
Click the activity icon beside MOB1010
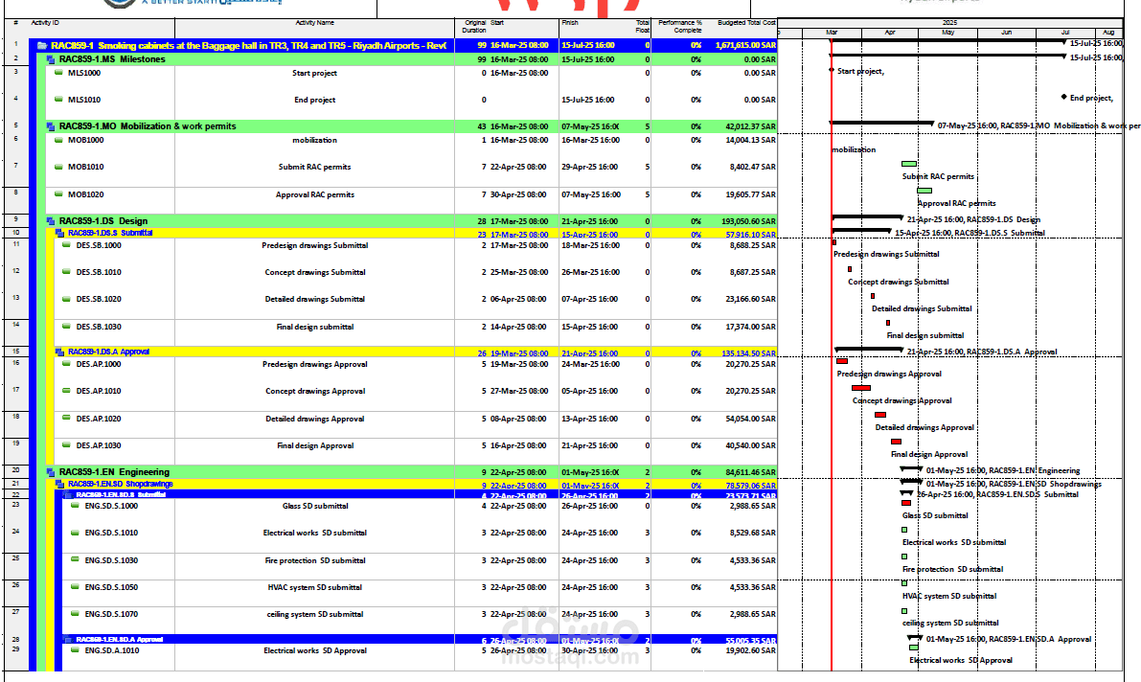58,166
